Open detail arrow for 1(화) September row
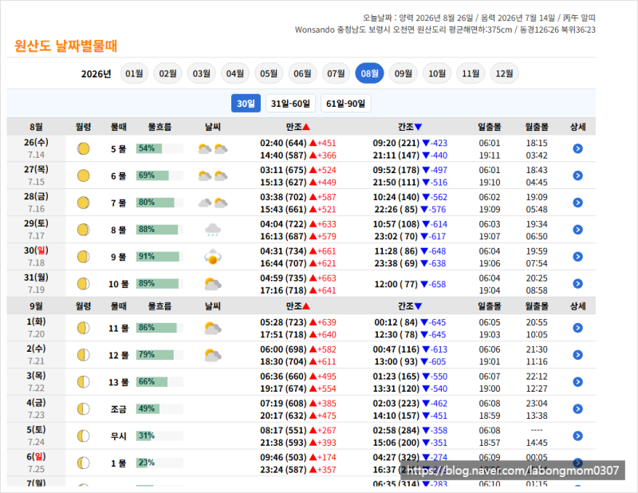The width and height of the screenshot is (638, 493). (577, 328)
